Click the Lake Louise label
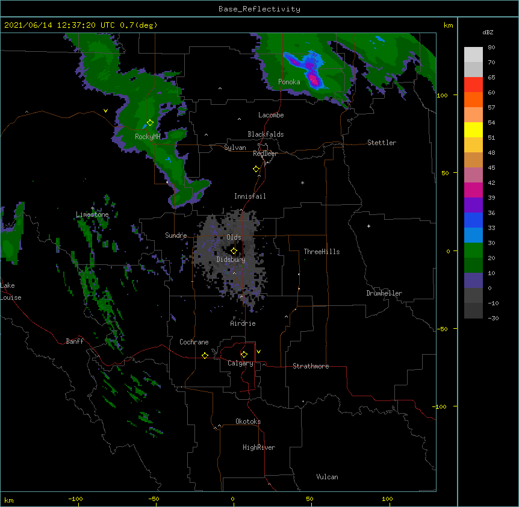 11,291
